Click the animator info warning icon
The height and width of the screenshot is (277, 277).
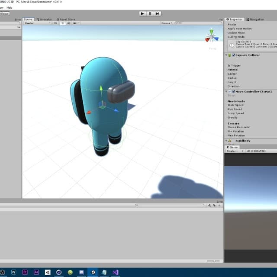pyautogui.click(x=232, y=45)
